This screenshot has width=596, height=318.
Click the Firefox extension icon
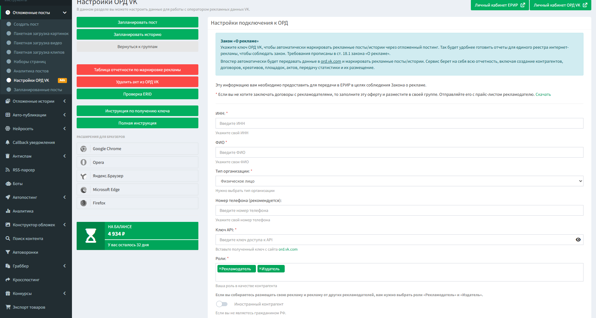pyautogui.click(x=84, y=203)
